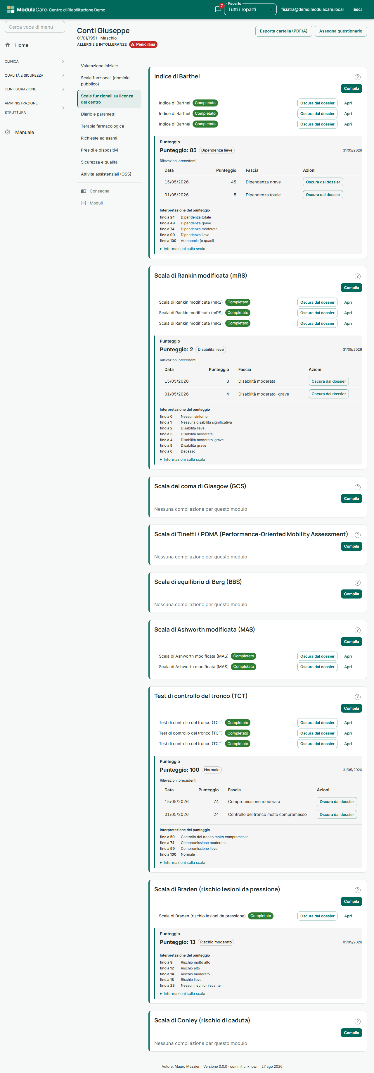Expand the CLINICA sidebar section
The image size is (374, 1073).
click(35, 61)
